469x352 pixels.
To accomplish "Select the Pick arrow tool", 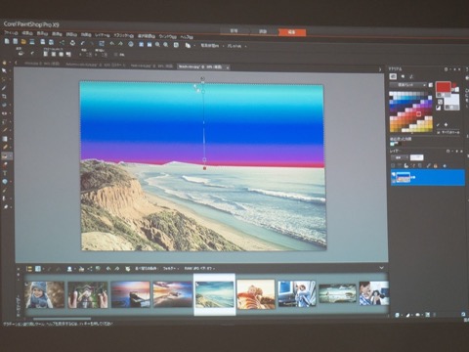I will (x=4, y=70).
